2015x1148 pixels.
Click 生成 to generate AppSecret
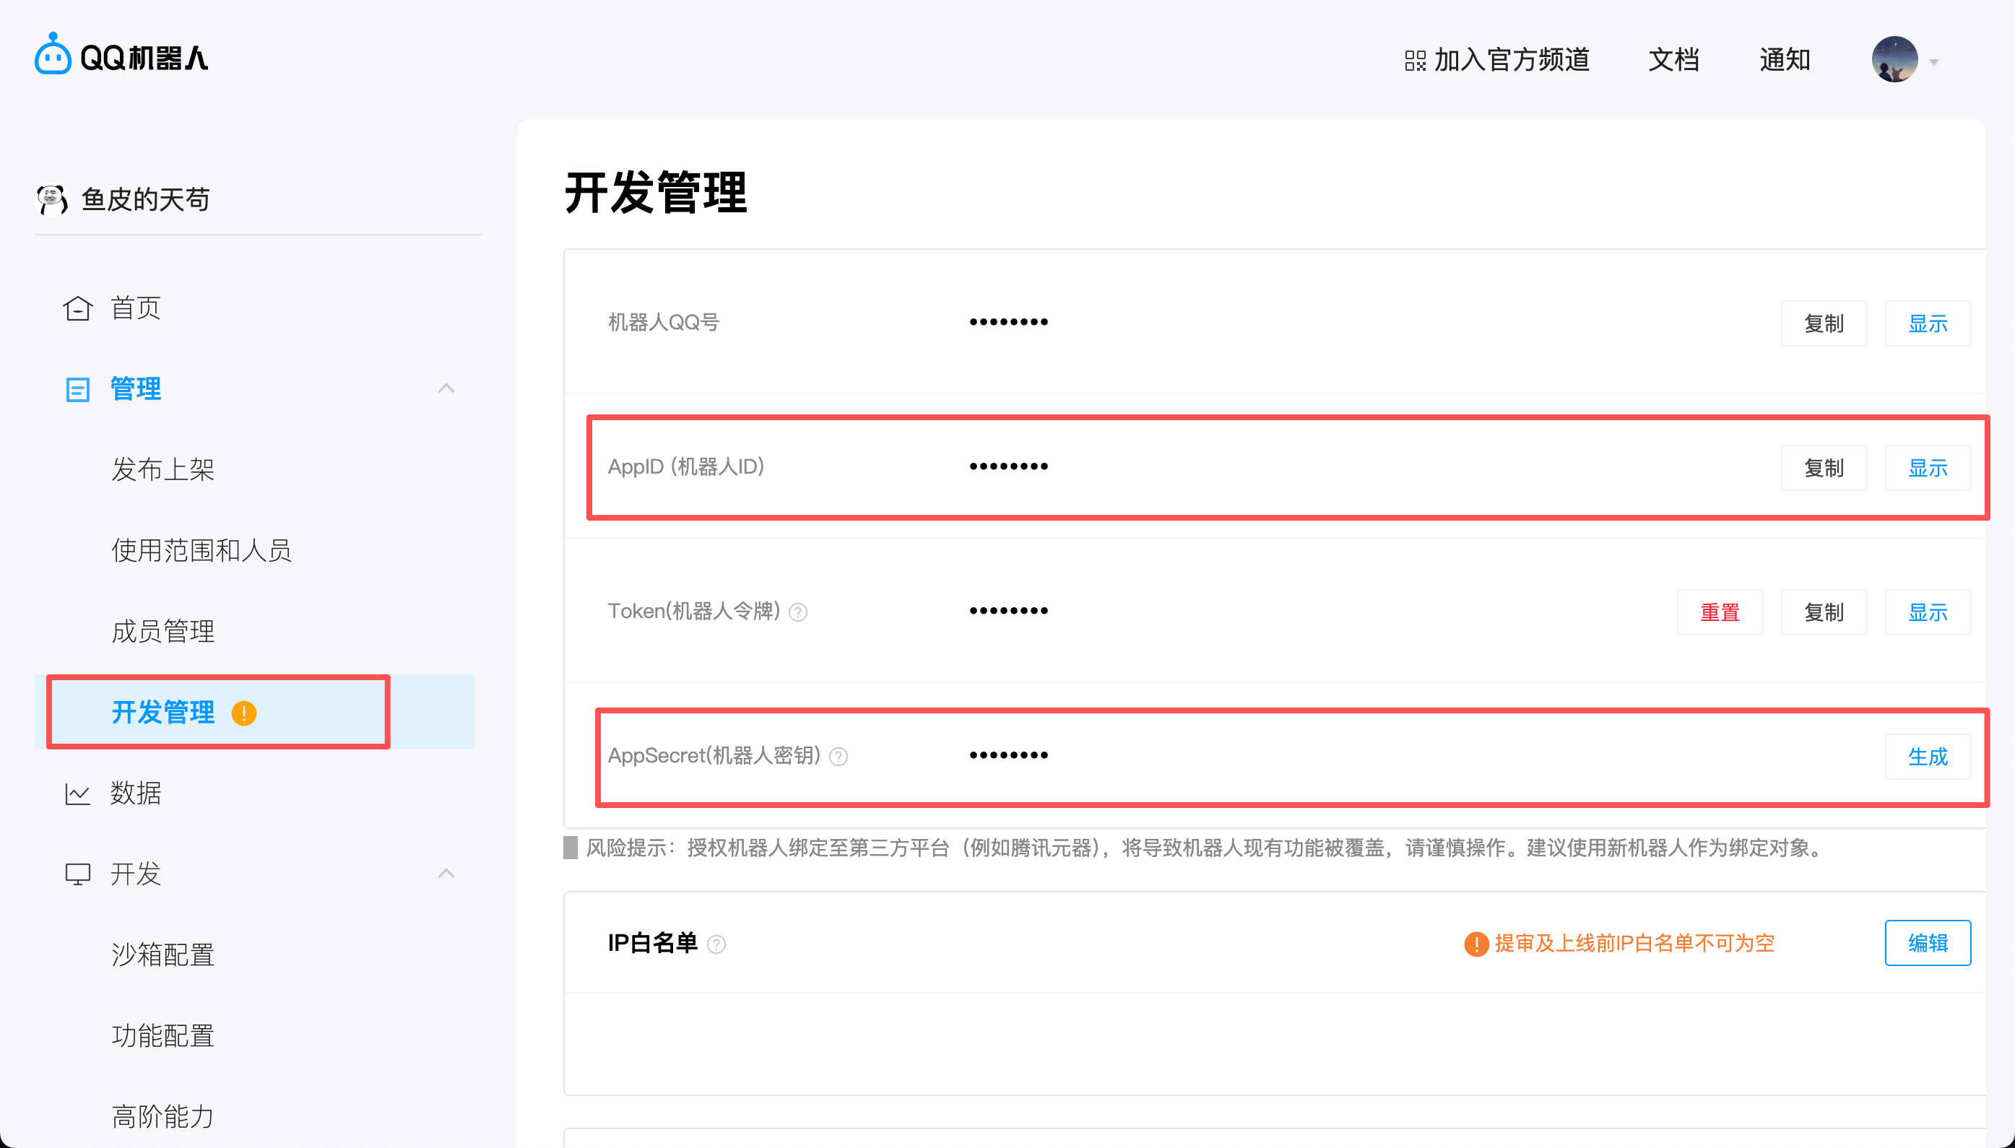click(x=1927, y=757)
